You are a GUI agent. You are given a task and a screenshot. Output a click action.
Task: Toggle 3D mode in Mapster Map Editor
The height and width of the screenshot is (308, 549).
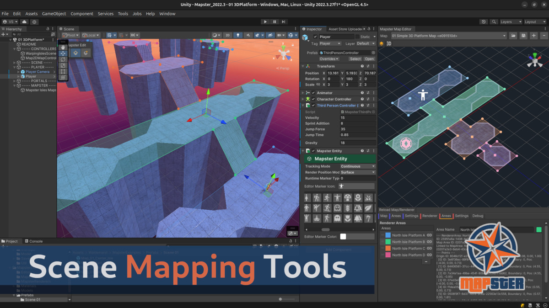coord(389,44)
